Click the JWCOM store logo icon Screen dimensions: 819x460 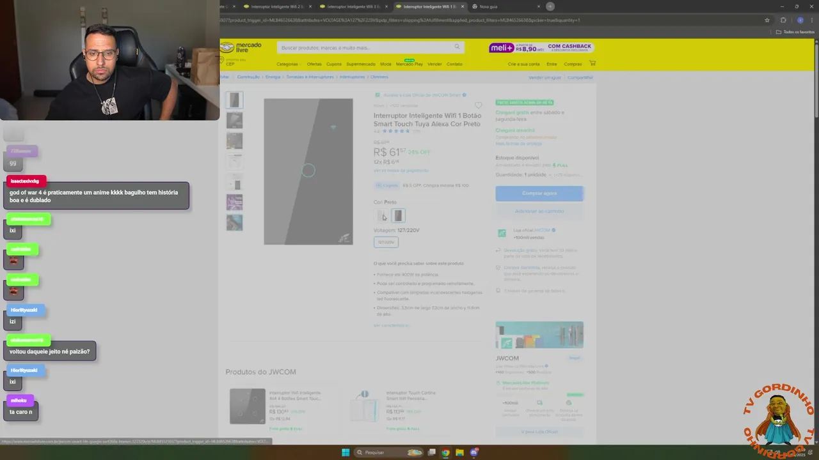point(502,233)
